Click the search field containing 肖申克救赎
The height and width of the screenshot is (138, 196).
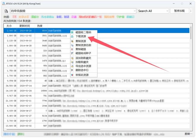[x=71, y=11]
